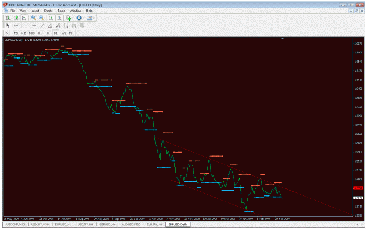Click the 1 Aug 2008 date label

click(x=83, y=219)
